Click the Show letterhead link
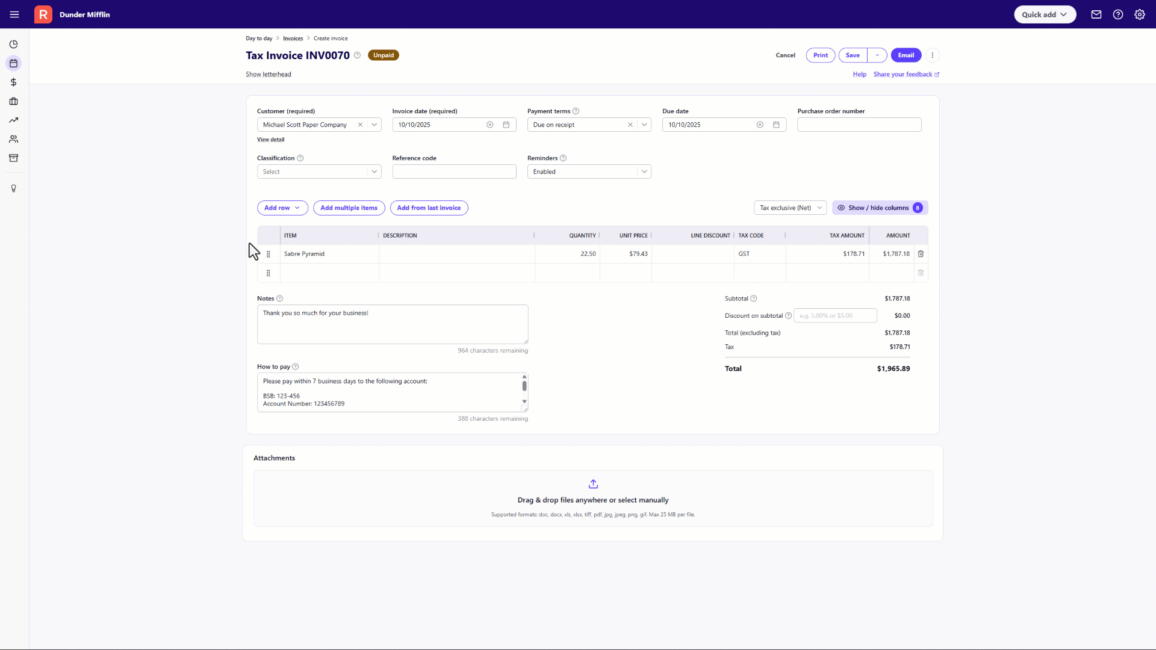The width and height of the screenshot is (1156, 650). (269, 75)
